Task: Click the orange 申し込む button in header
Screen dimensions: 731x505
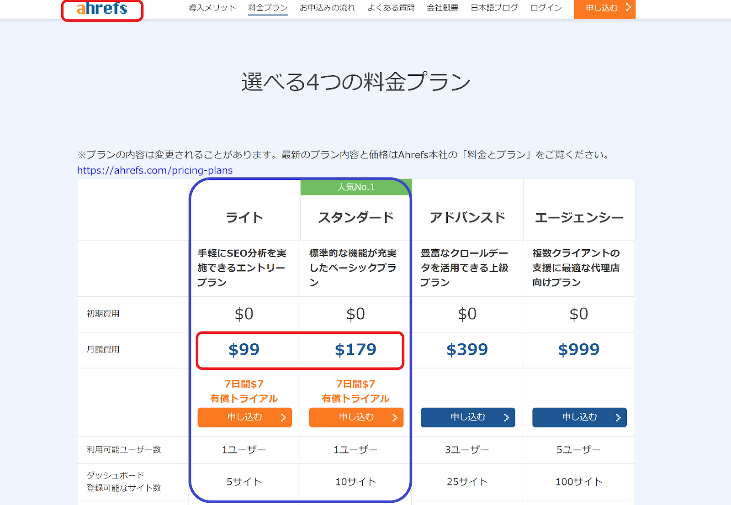Action: pos(604,8)
